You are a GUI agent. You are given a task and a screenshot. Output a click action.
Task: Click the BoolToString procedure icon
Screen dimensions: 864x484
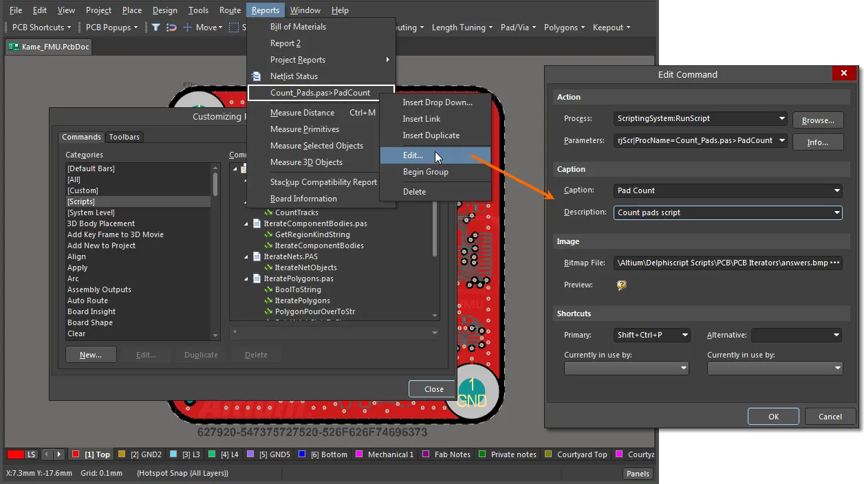269,289
